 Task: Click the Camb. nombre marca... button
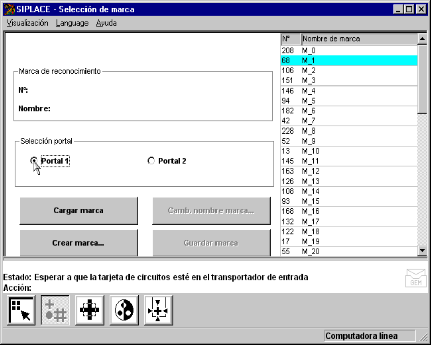click(211, 211)
